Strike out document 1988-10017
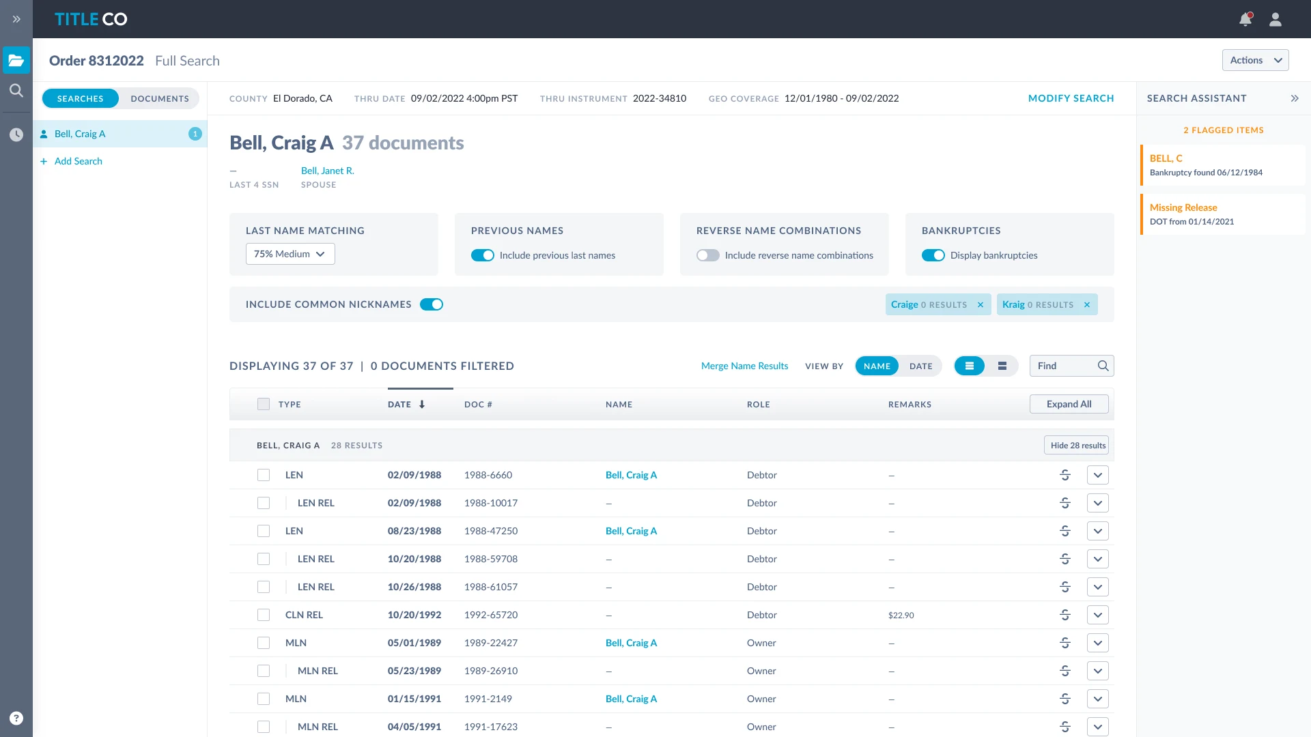The height and width of the screenshot is (737, 1311). pyautogui.click(x=1065, y=503)
